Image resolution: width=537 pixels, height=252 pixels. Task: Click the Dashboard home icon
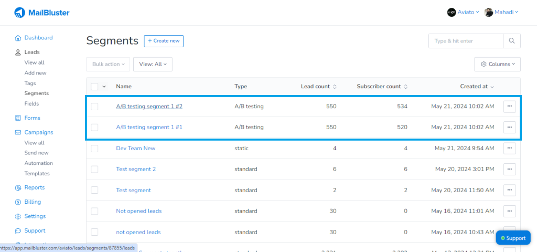[x=18, y=38]
